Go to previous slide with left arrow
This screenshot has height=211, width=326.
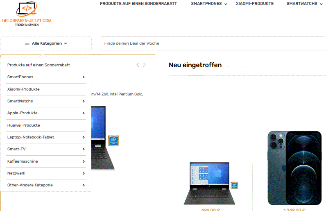click(x=138, y=65)
